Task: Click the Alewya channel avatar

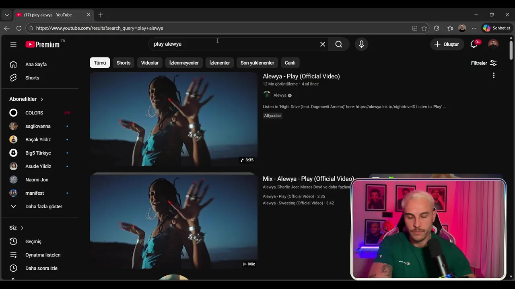Action: [267, 95]
